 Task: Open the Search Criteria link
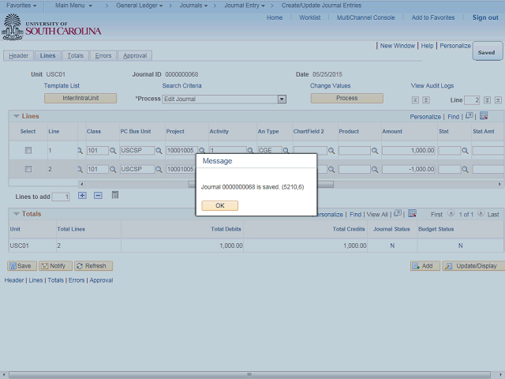(x=181, y=86)
